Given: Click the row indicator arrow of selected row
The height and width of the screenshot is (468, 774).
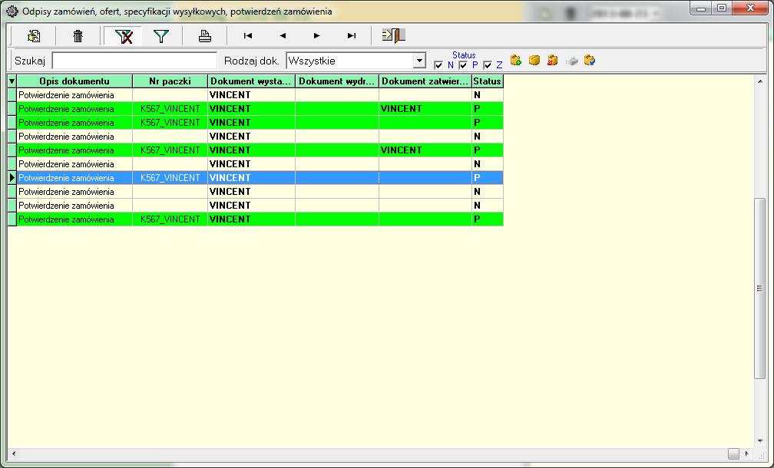Looking at the screenshot, I should (12, 177).
